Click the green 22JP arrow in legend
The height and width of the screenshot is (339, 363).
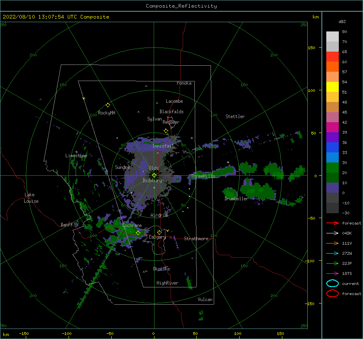(332, 263)
